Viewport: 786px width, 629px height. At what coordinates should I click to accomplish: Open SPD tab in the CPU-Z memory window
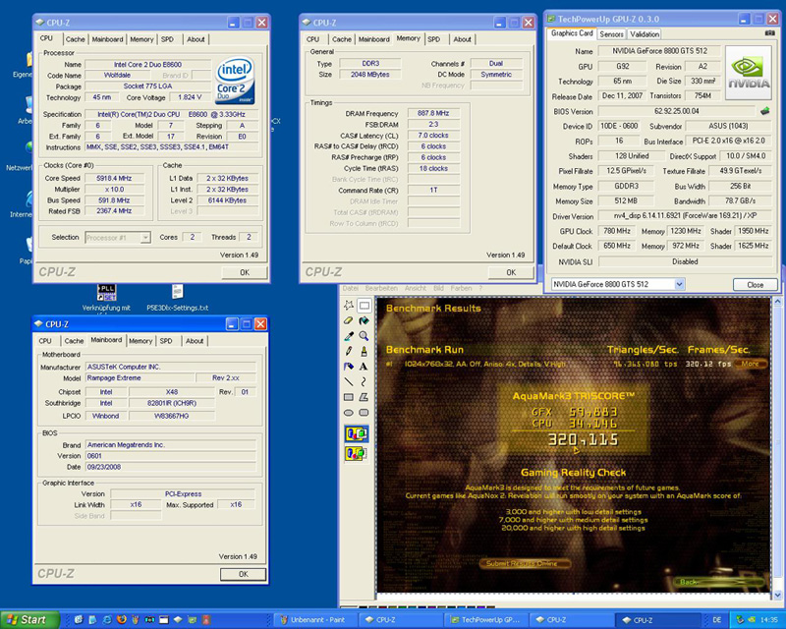(x=434, y=39)
